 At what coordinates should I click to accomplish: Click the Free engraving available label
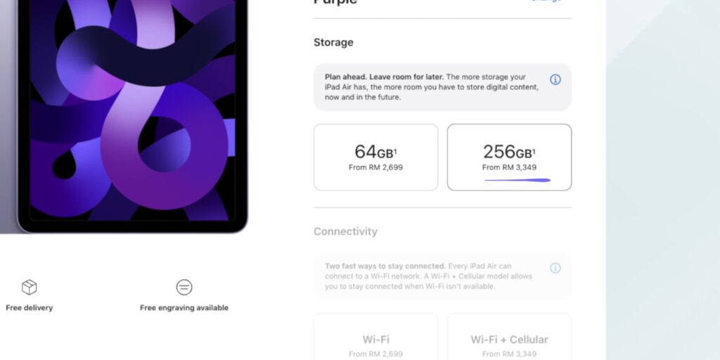184,308
